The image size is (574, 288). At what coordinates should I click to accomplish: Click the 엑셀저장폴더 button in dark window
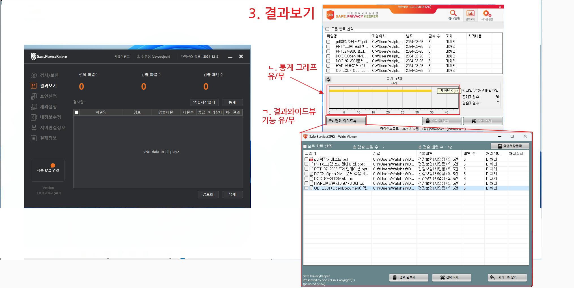tap(204, 102)
